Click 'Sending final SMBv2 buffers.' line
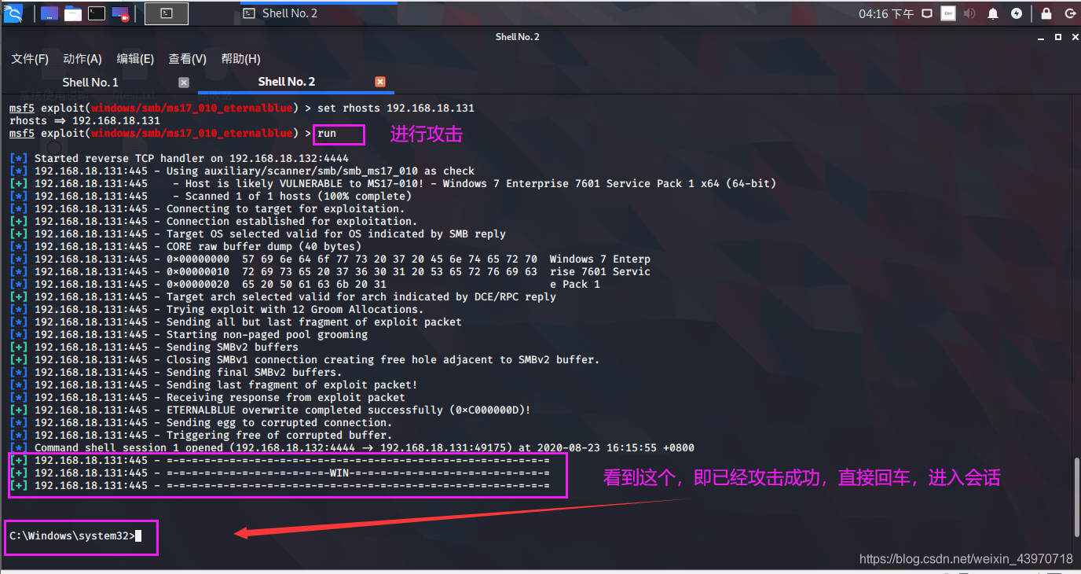1081x574 pixels. coord(255,372)
